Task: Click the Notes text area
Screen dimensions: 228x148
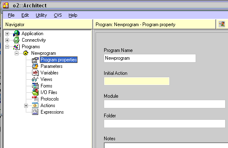Action: tap(166, 146)
